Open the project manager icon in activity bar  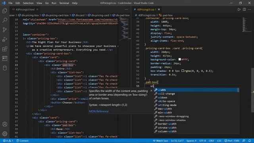click(5, 58)
